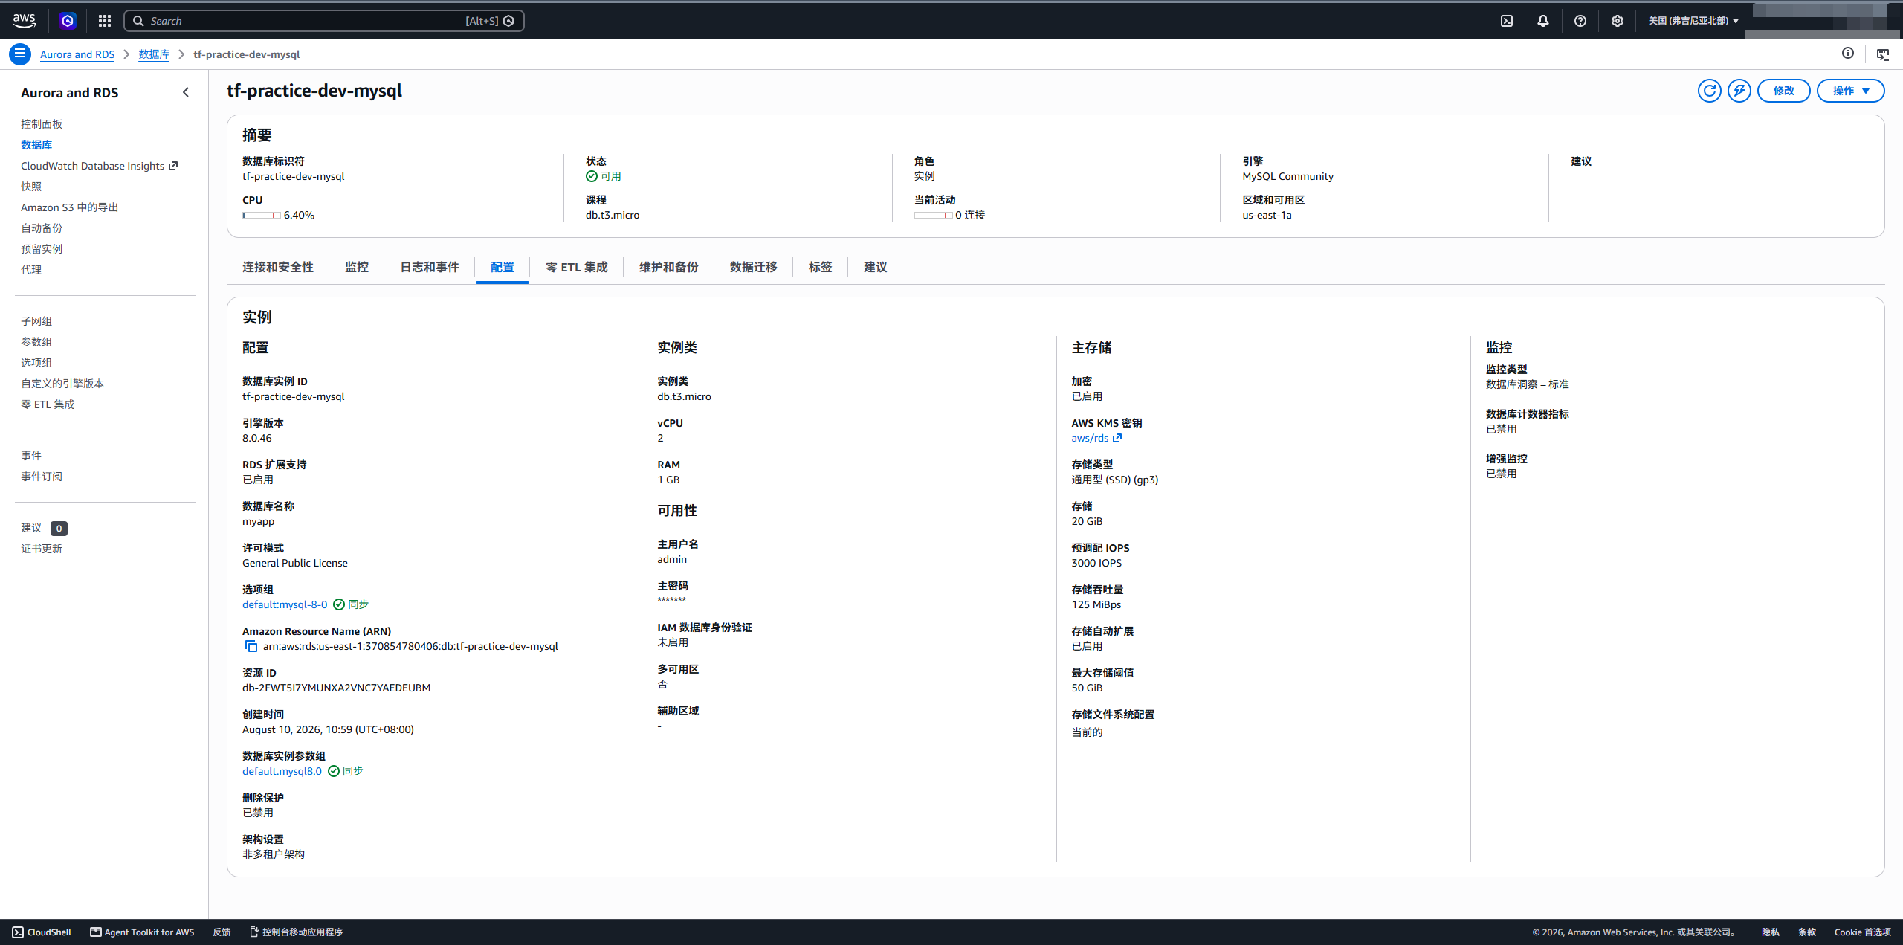Open the Aurora and RDS breadcrumb link
Viewport: 1903px width, 945px height.
[77, 54]
